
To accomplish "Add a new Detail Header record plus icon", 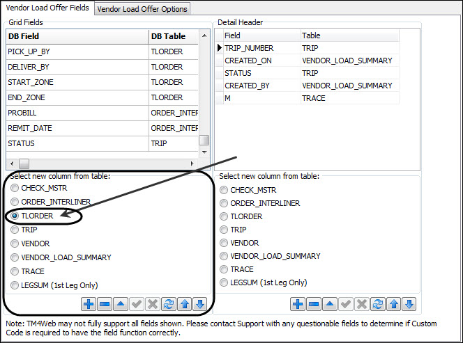I will pyautogui.click(x=298, y=304).
